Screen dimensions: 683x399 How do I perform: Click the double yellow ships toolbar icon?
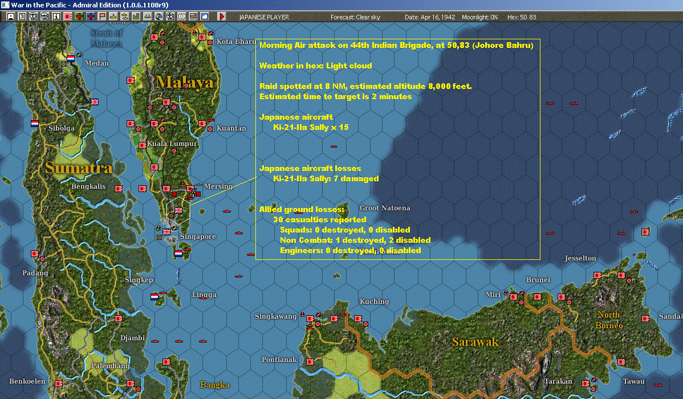125,17
